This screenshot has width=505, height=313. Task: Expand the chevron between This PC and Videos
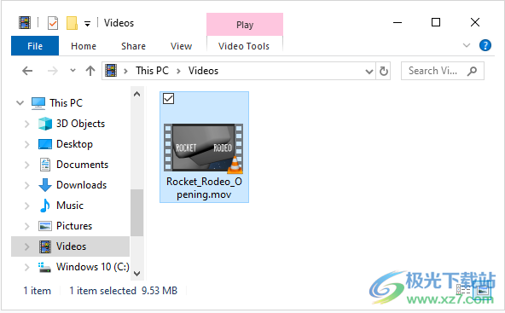178,71
